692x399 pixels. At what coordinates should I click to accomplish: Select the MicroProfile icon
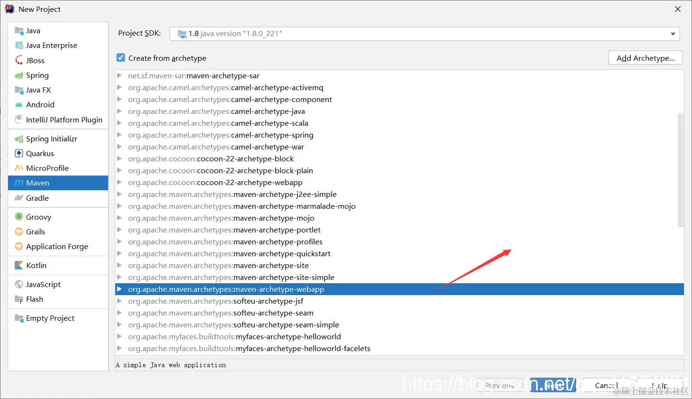pyautogui.click(x=19, y=168)
